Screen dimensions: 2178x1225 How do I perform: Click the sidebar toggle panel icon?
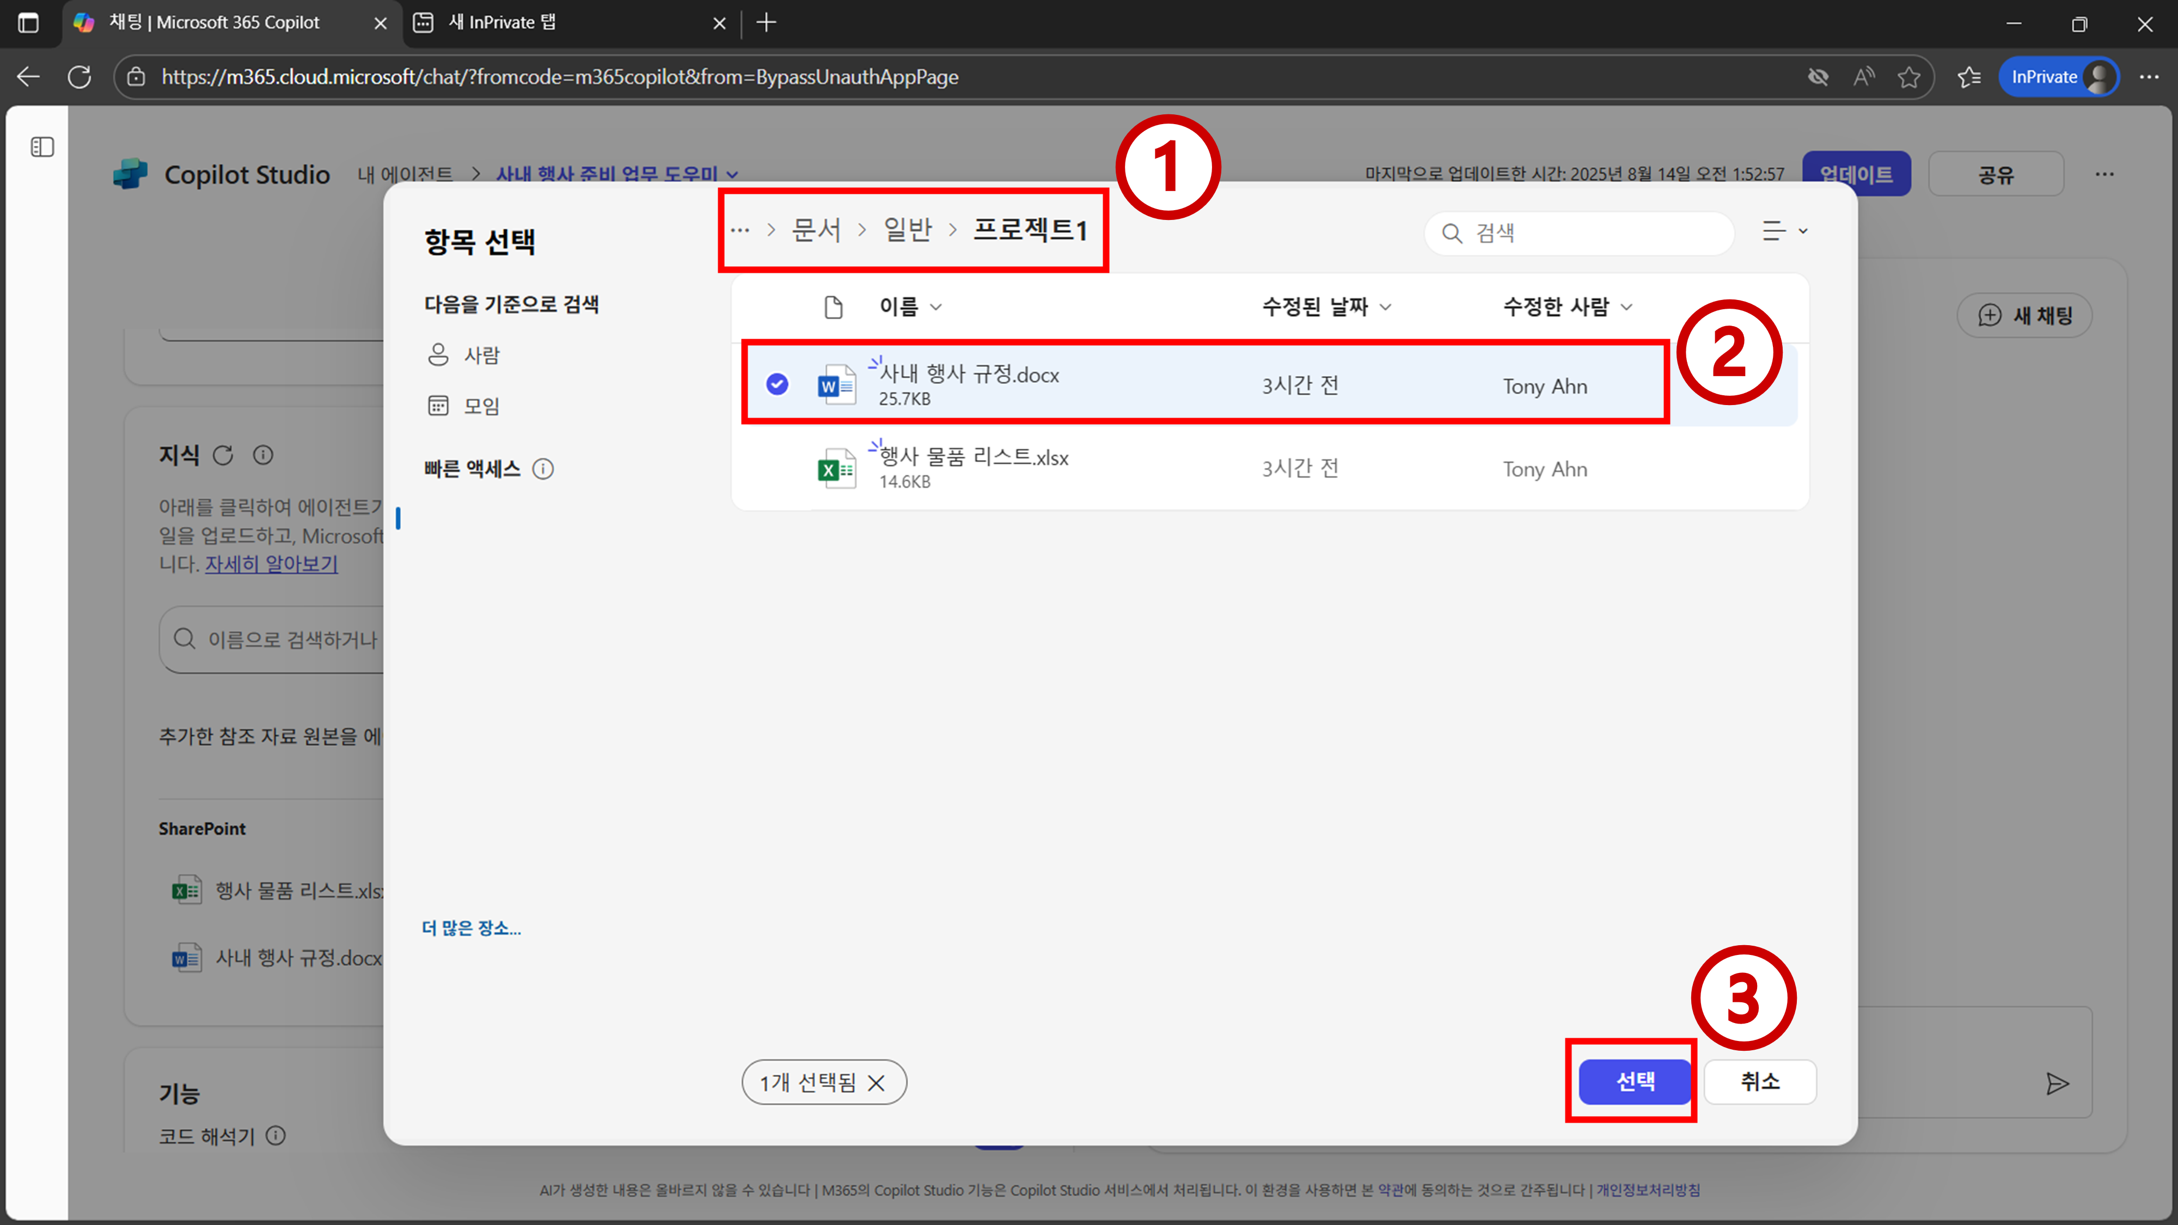click(x=42, y=147)
